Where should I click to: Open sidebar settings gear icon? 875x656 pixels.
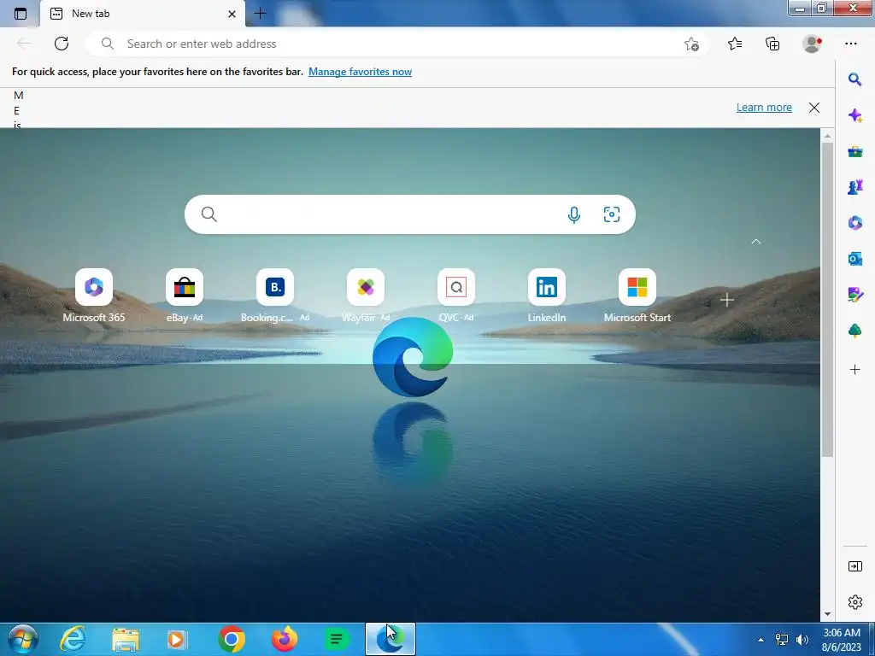point(854,602)
